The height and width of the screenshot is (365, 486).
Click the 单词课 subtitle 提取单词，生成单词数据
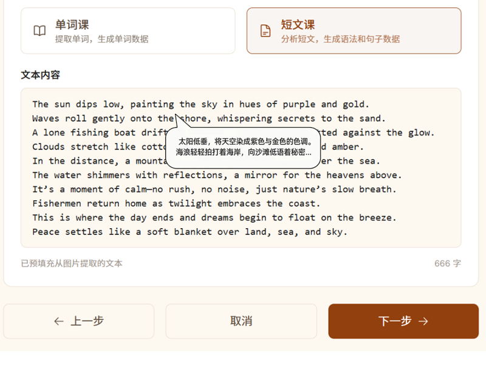tap(101, 39)
